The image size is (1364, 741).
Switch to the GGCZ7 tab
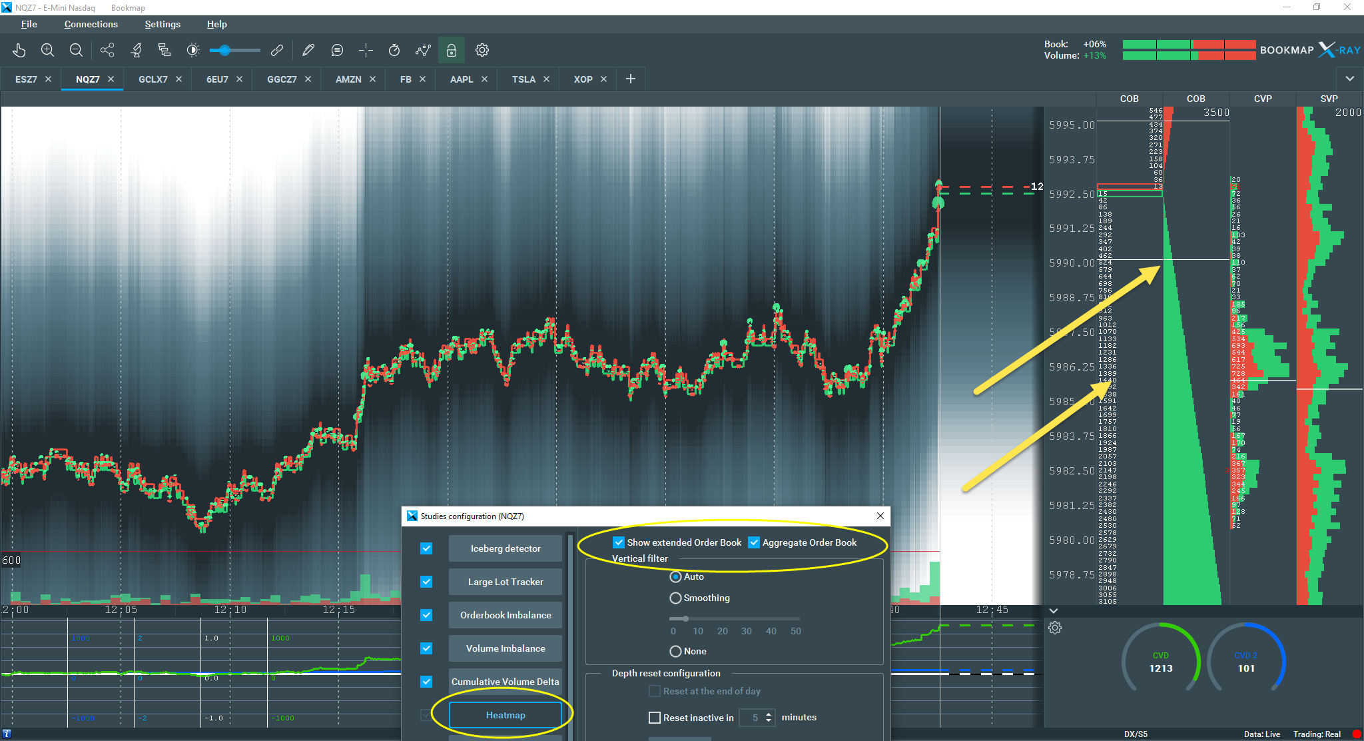point(282,79)
